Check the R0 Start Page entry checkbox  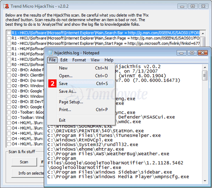tap(9, 44)
